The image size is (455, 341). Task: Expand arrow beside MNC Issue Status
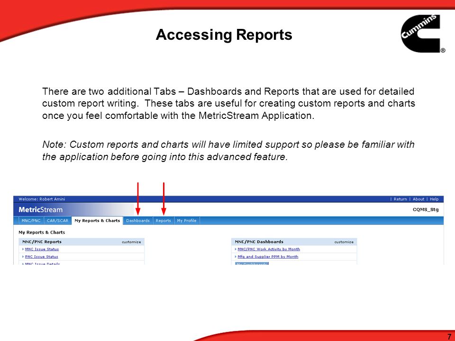click(x=23, y=249)
